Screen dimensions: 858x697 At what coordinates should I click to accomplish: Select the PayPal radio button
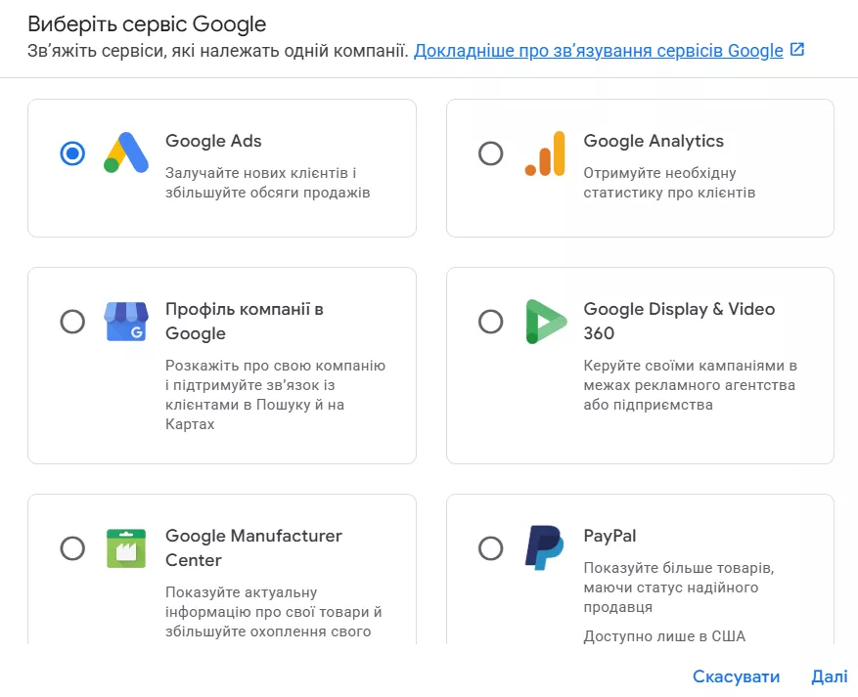point(491,547)
